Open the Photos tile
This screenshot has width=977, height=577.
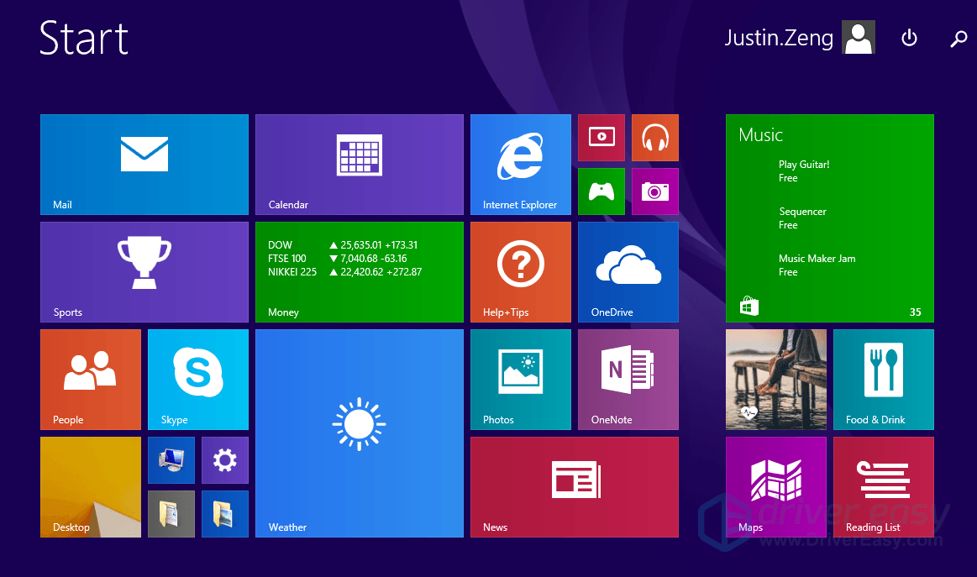[520, 380]
